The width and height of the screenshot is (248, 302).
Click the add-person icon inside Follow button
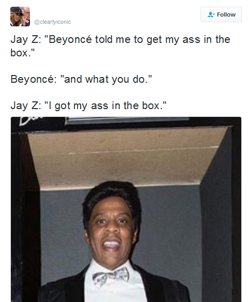click(211, 14)
